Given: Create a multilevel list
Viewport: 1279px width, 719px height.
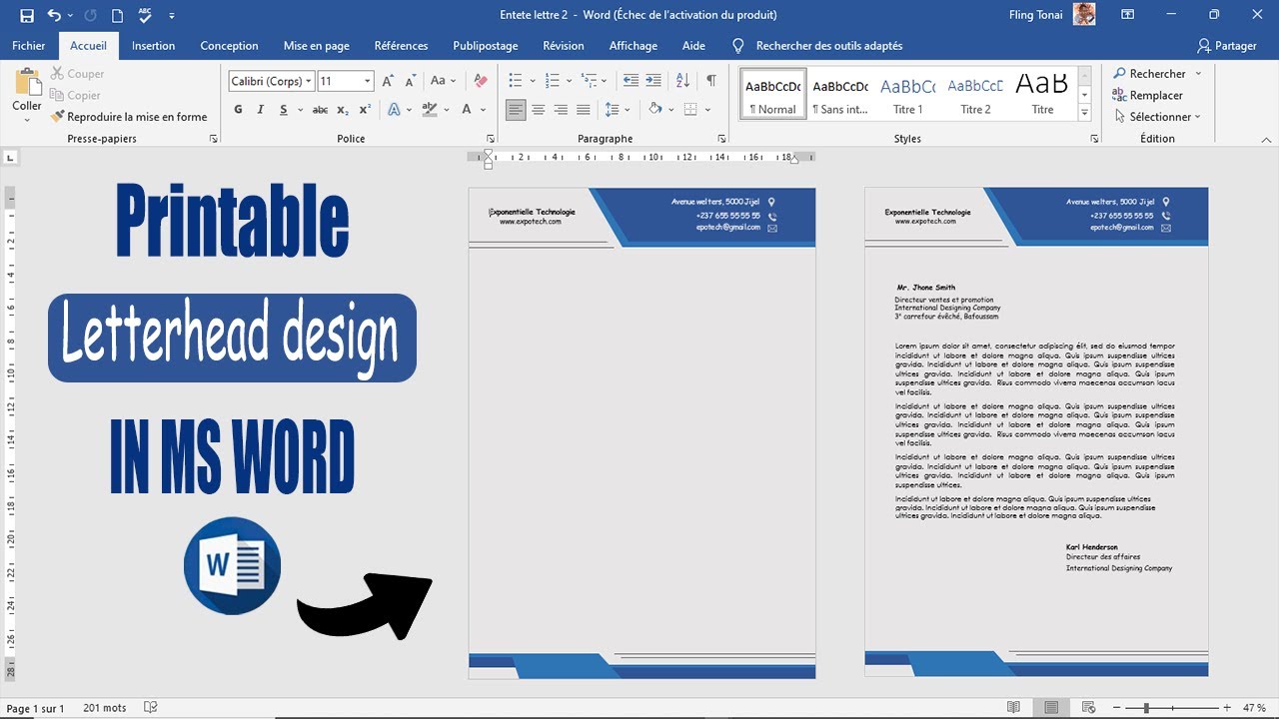Looking at the screenshot, I should tap(590, 81).
